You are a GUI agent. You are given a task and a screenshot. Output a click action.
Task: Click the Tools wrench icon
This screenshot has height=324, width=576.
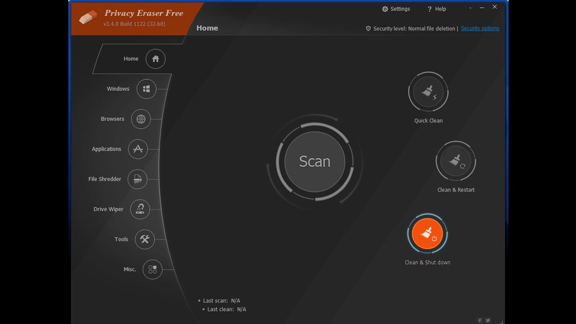point(145,239)
